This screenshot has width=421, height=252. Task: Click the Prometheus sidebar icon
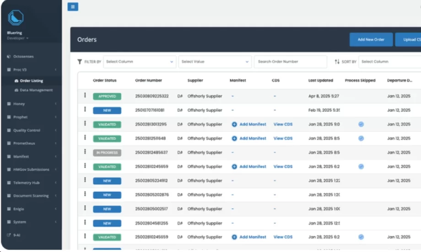[9, 143]
